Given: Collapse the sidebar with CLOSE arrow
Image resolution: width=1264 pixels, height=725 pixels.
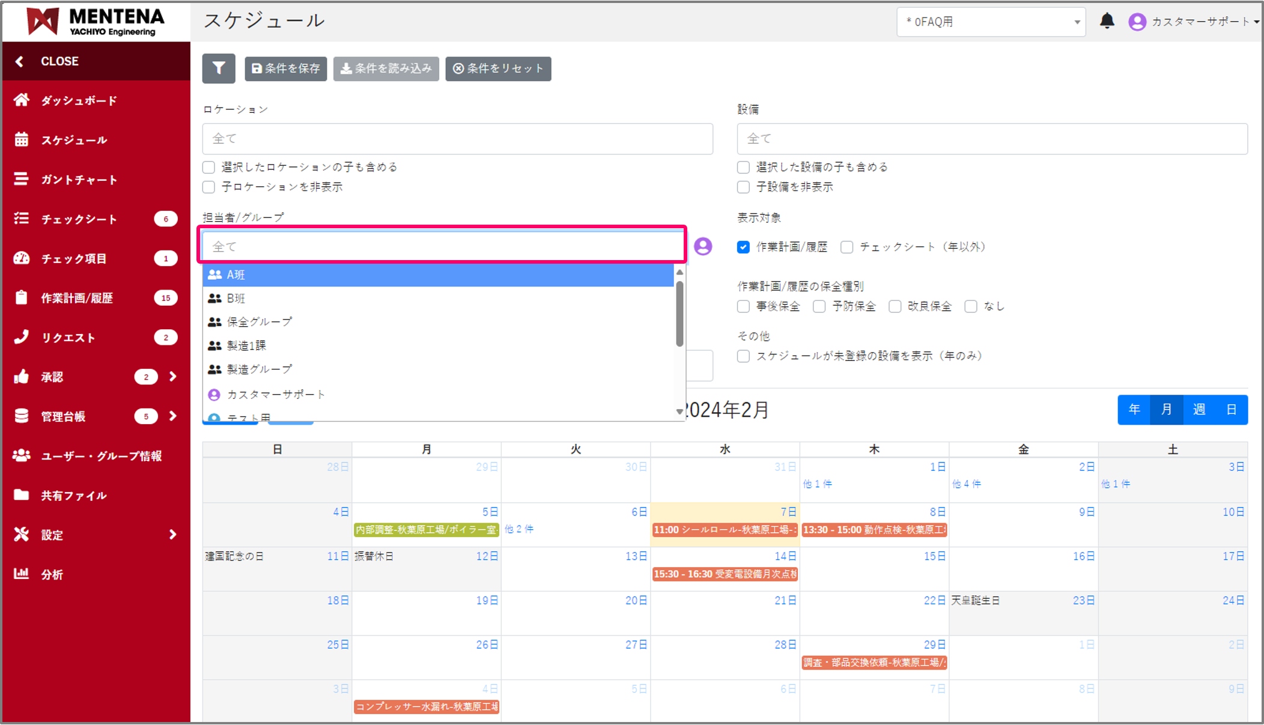Looking at the screenshot, I should [20, 61].
